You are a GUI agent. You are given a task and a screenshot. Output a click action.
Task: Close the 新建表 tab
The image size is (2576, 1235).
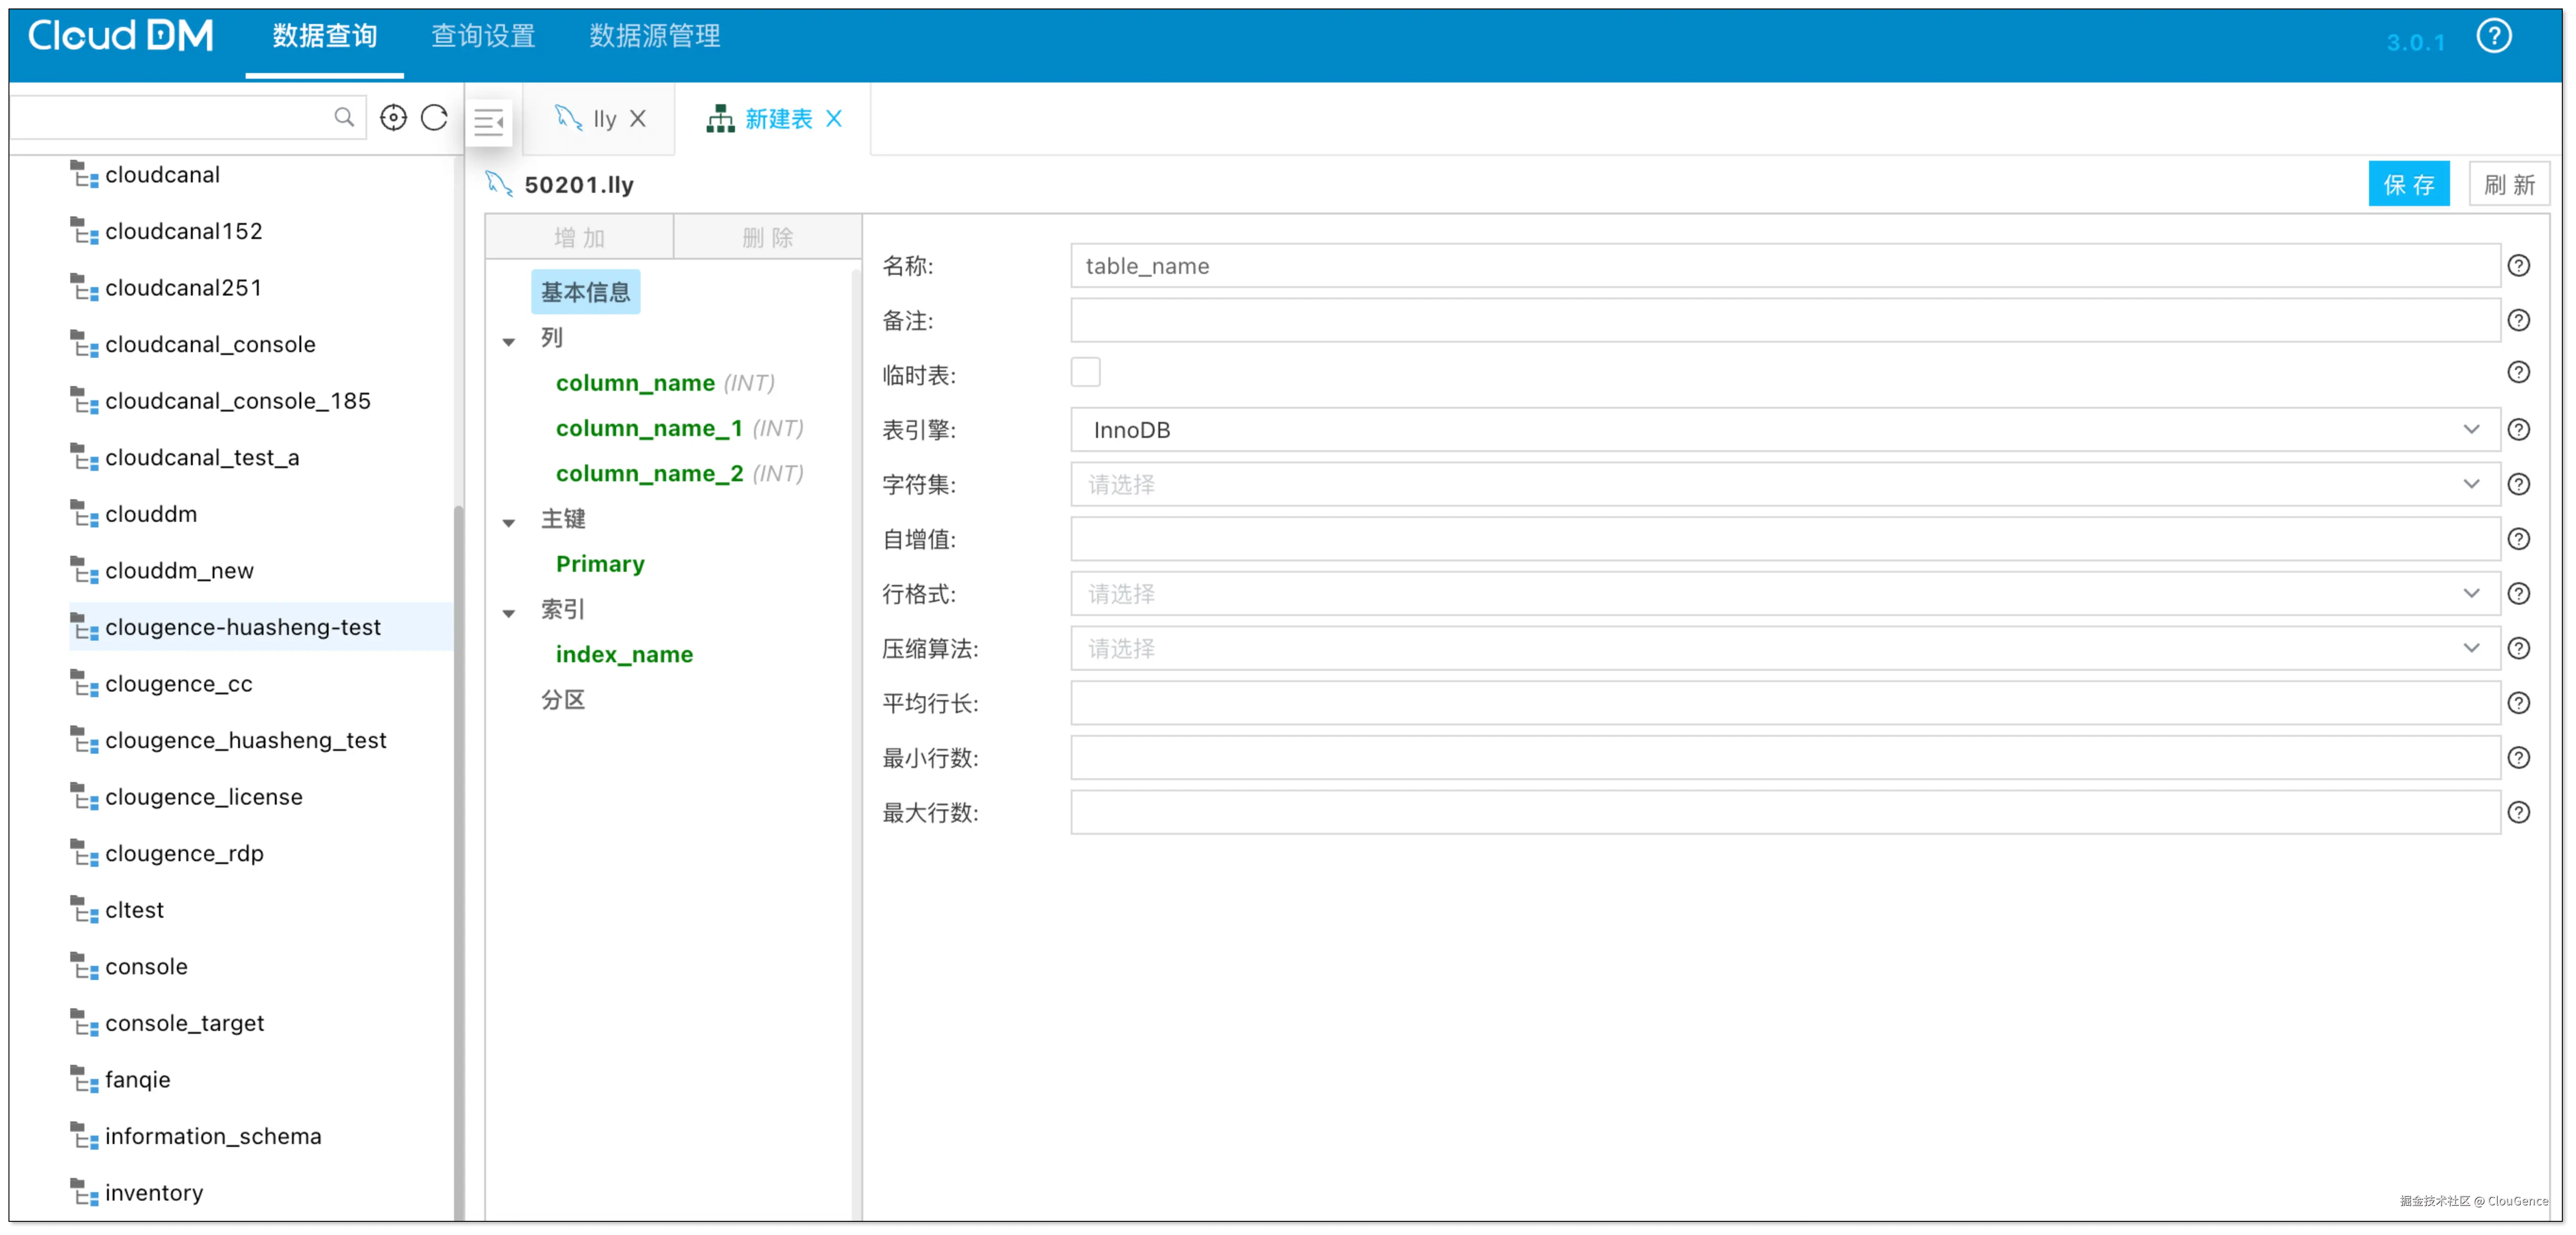click(834, 119)
